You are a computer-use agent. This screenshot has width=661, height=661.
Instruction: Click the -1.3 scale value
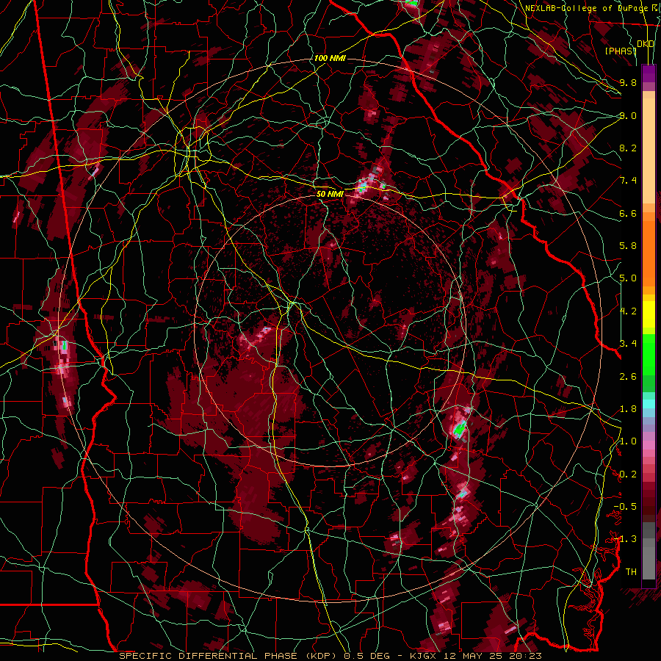pos(625,539)
